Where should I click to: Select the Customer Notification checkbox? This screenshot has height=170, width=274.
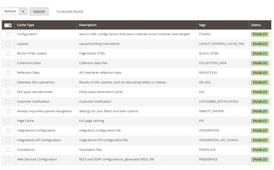click(x=8, y=101)
